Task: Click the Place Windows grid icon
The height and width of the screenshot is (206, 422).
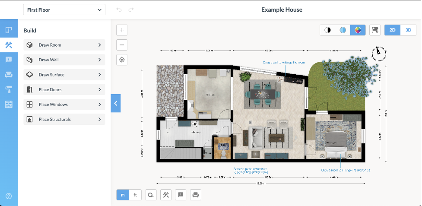Action: [30, 105]
